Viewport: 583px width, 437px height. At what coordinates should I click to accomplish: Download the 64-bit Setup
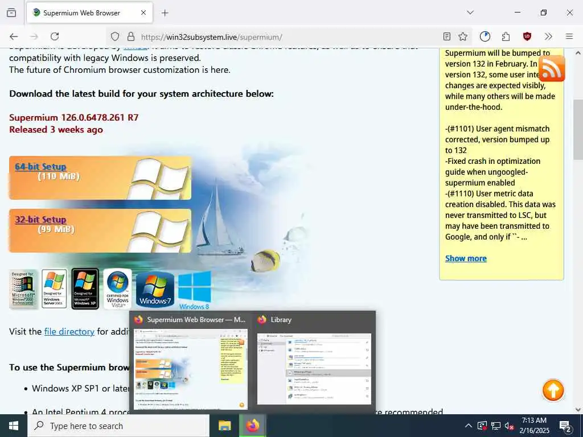point(40,167)
